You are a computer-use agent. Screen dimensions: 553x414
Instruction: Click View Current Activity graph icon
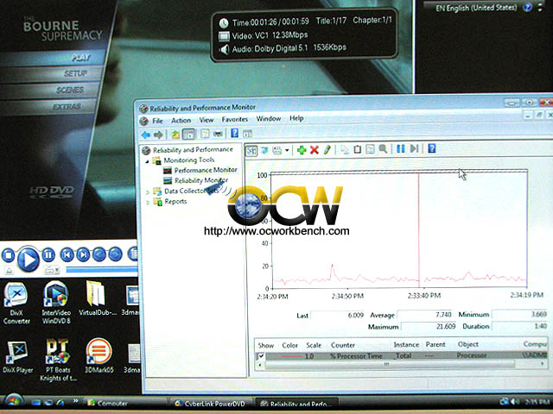[251, 151]
